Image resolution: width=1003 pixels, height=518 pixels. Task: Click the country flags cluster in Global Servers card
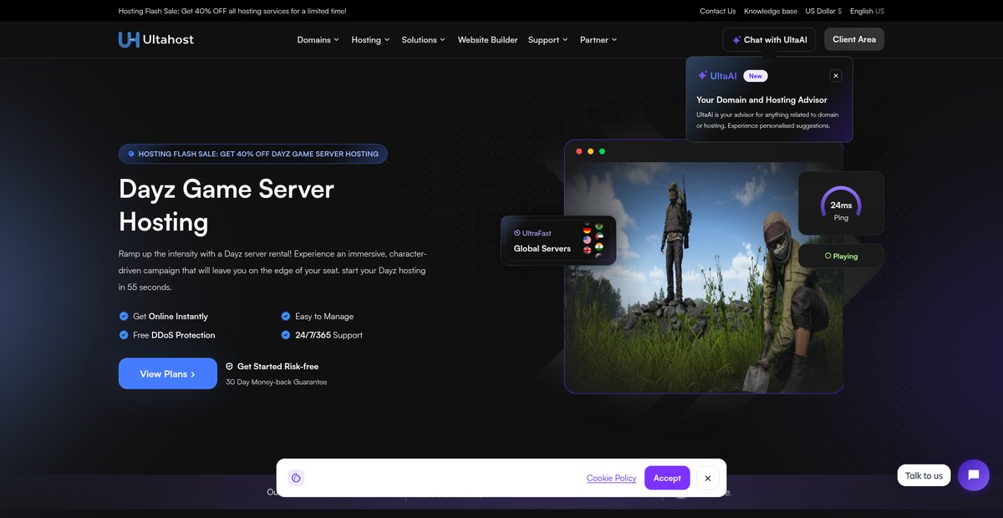pyautogui.click(x=593, y=241)
